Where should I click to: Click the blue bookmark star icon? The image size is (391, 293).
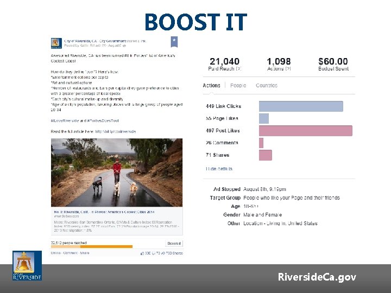[174, 42]
